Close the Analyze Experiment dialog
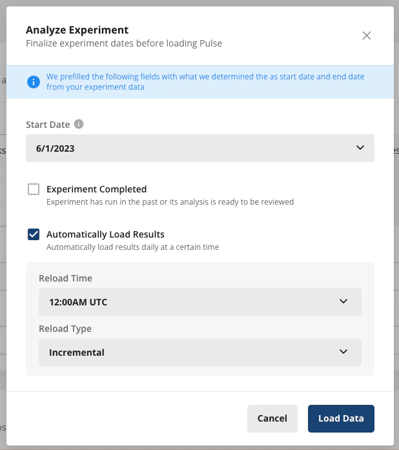The image size is (399, 450). [367, 36]
